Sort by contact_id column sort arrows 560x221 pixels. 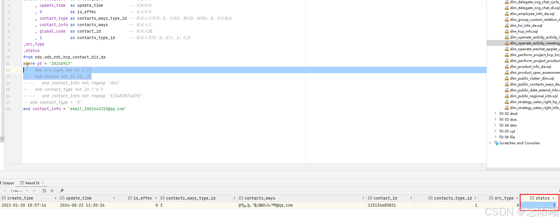411,198
